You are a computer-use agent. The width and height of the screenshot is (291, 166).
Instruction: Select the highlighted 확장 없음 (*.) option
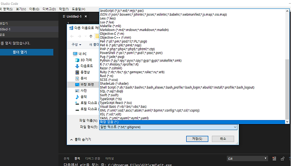point(192,122)
